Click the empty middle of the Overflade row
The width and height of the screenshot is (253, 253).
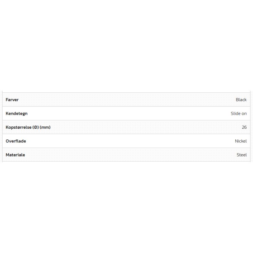[x=126, y=141]
